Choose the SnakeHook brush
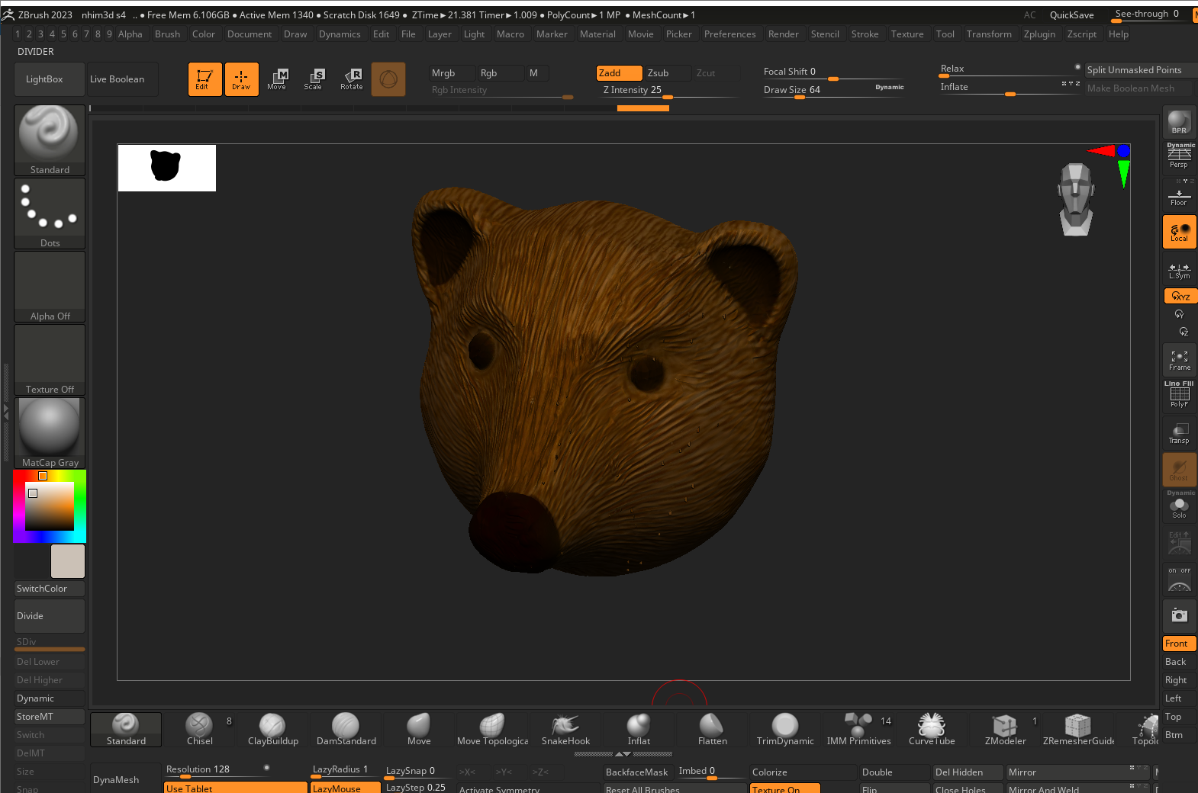This screenshot has width=1198, height=793. point(565,729)
